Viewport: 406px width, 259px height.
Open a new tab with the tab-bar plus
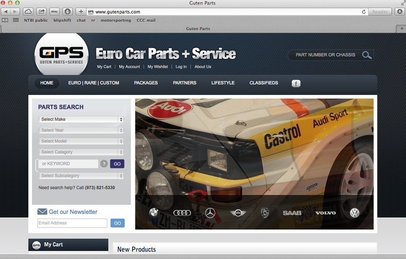pos(401,28)
